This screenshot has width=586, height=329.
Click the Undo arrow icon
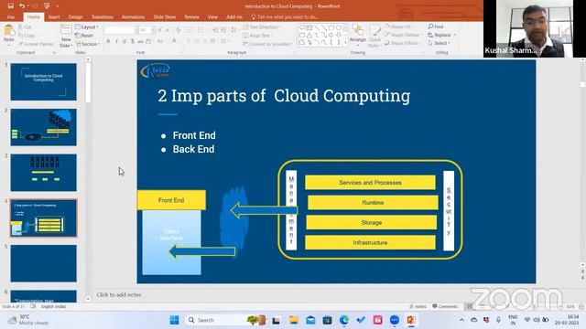[x=22, y=5]
